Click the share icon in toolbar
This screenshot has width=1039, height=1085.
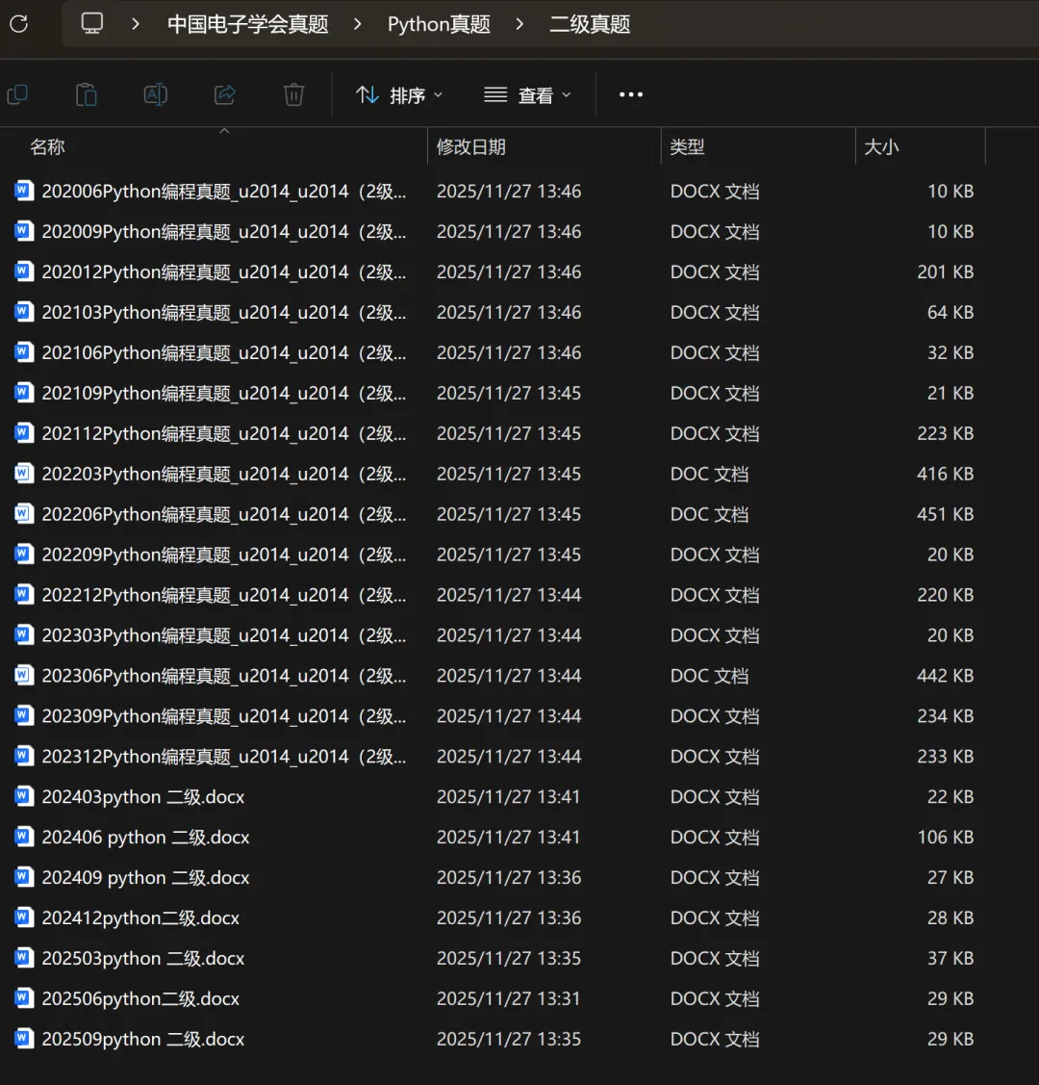225,94
